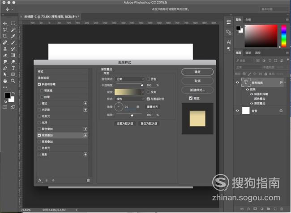Select the Crop tool
This screenshot has height=213, width=291.
[5, 36]
